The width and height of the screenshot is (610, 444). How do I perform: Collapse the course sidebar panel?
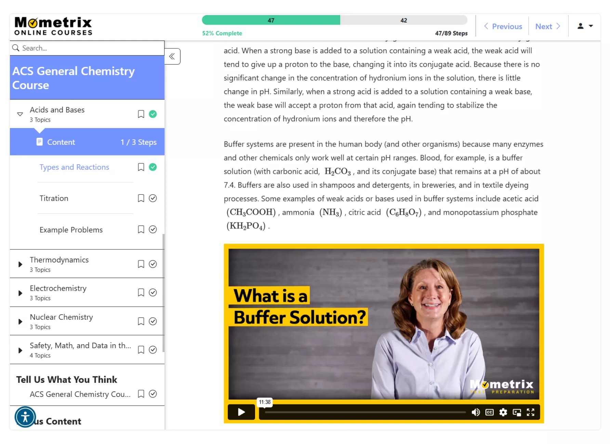pyautogui.click(x=172, y=56)
